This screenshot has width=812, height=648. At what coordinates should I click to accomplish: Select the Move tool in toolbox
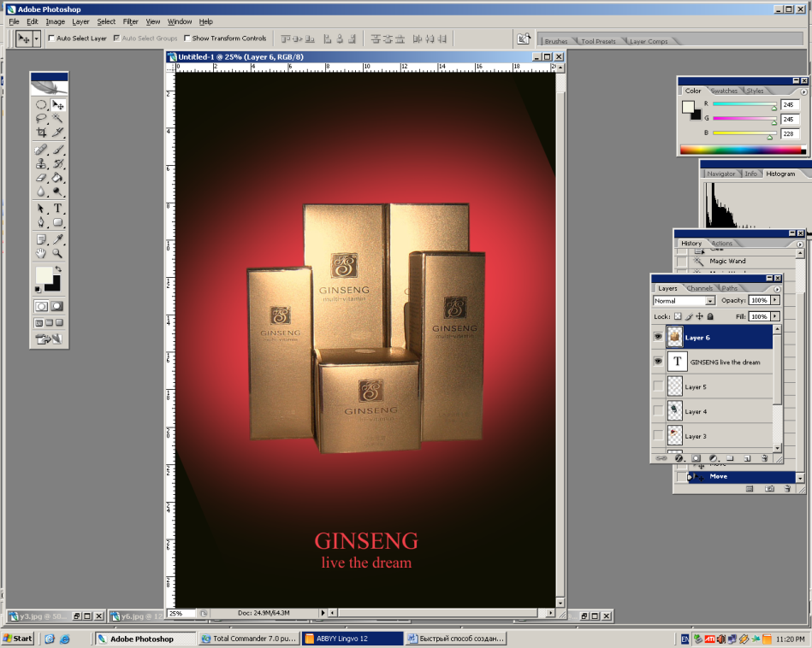coord(58,105)
